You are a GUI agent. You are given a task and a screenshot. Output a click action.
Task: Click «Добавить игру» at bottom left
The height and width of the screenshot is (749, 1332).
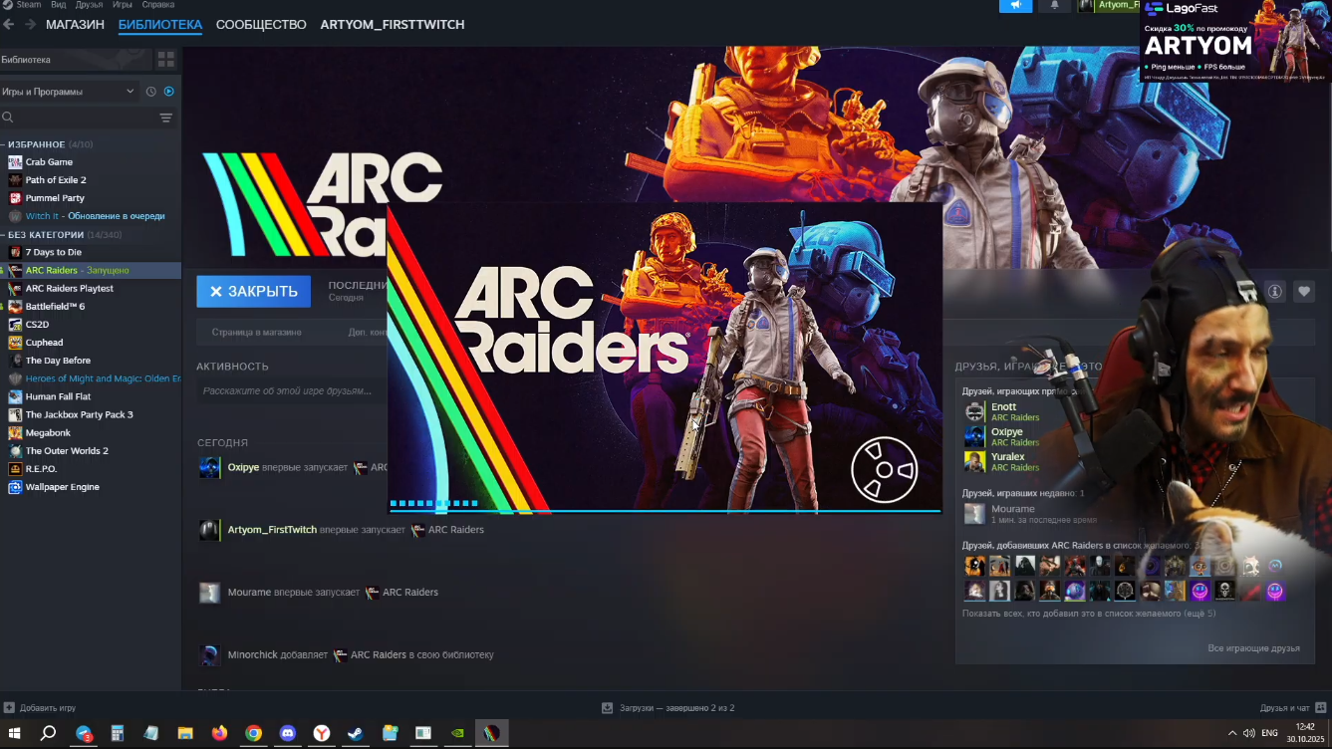tap(40, 708)
